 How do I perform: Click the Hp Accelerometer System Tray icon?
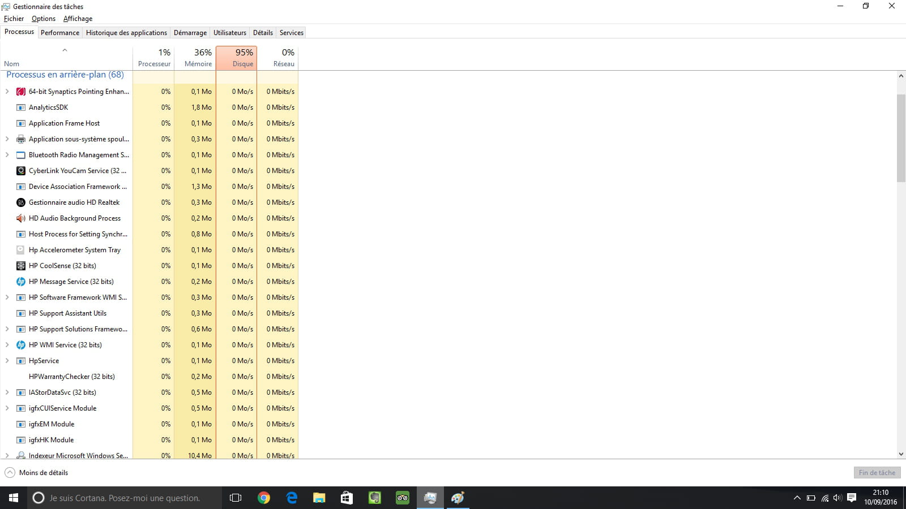coord(21,250)
